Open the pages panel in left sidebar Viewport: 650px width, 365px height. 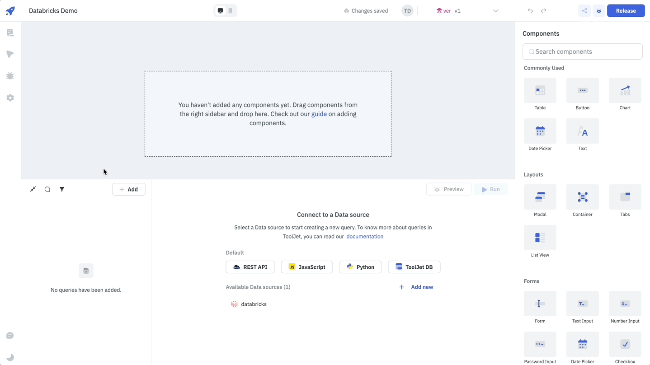(x=10, y=33)
